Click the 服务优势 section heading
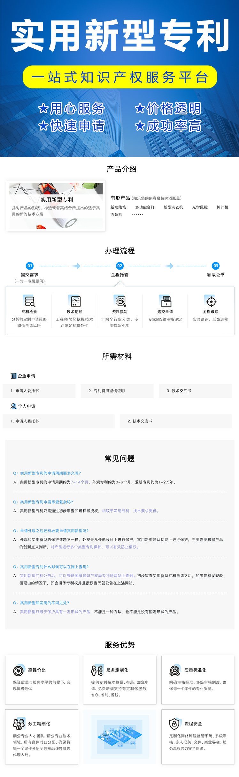The width and height of the screenshot is (239, 777). click(x=120, y=645)
